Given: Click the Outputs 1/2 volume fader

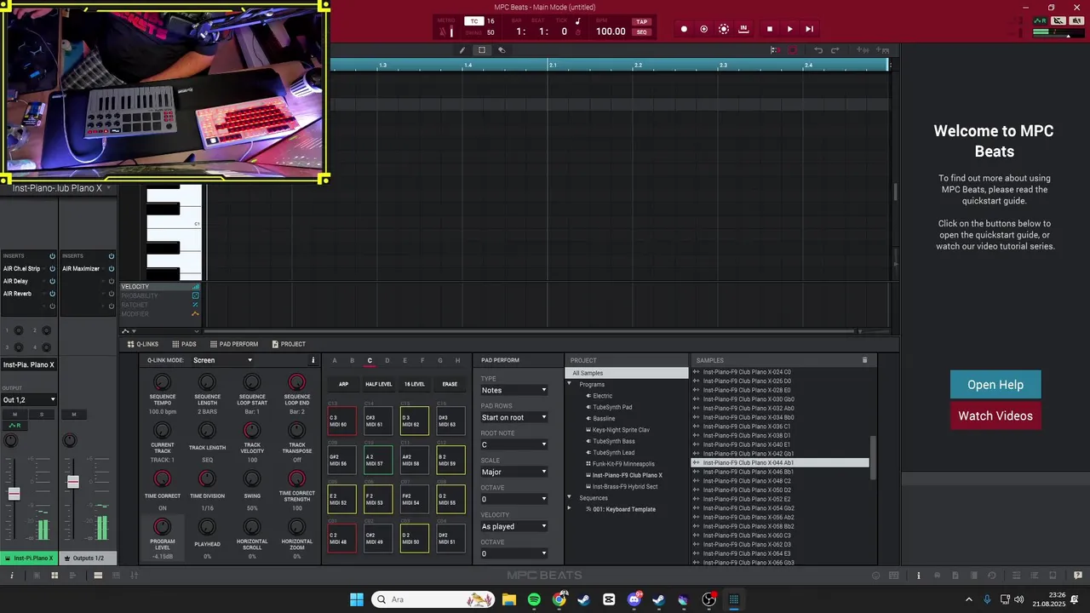Looking at the screenshot, I should pyautogui.click(x=73, y=482).
